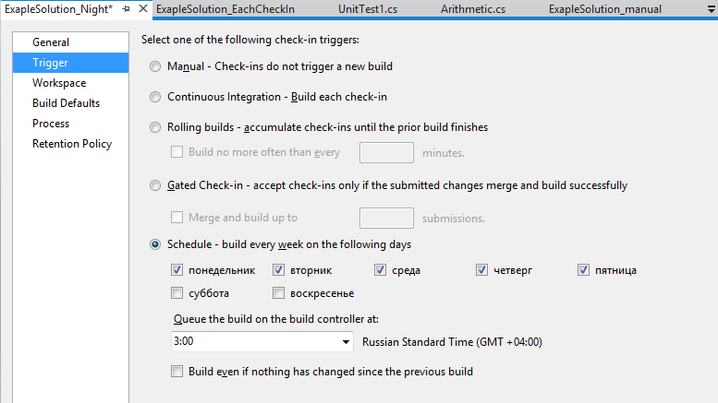Select General in the left list
718x403 pixels.
pyautogui.click(x=51, y=42)
